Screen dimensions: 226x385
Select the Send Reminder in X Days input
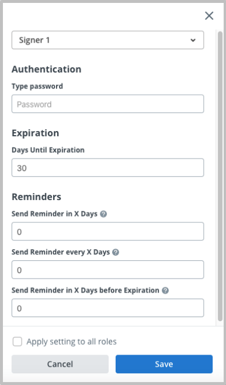[107, 232]
